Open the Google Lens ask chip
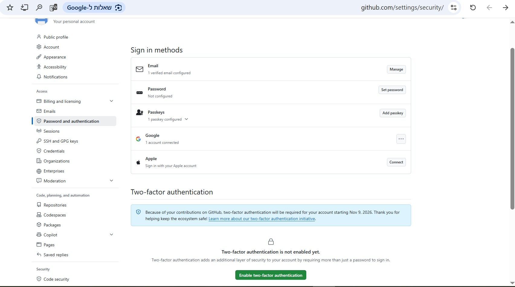This screenshot has width=515, height=287. (x=94, y=8)
